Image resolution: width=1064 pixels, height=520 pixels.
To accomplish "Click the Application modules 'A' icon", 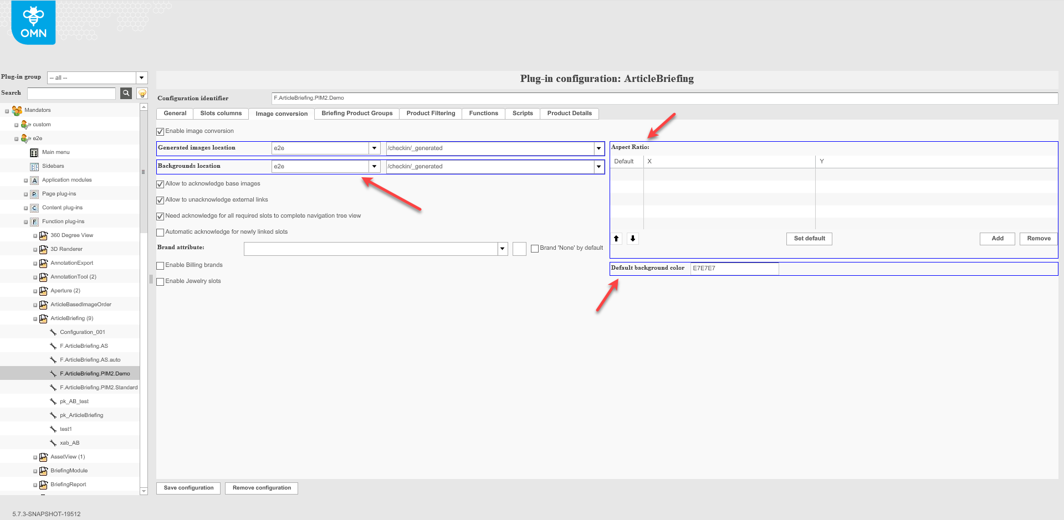I will click(x=34, y=179).
